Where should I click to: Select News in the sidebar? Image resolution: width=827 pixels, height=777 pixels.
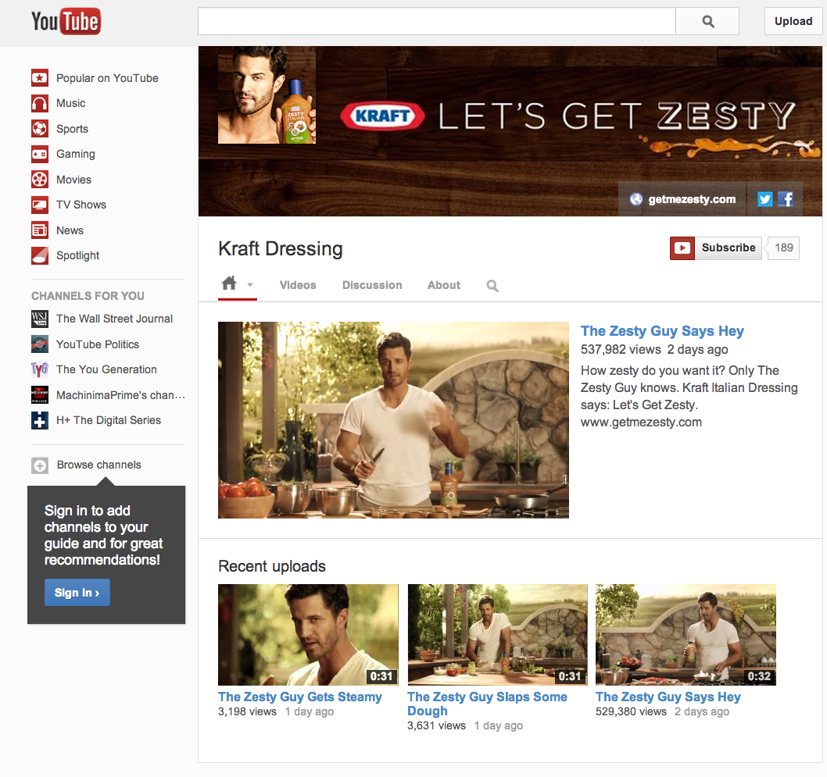point(70,230)
